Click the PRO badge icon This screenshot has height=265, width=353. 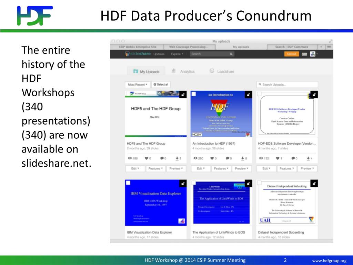(x=304, y=54)
